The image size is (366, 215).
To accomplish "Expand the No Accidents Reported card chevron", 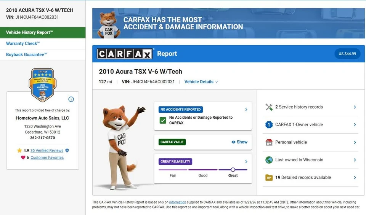I will [246, 110].
